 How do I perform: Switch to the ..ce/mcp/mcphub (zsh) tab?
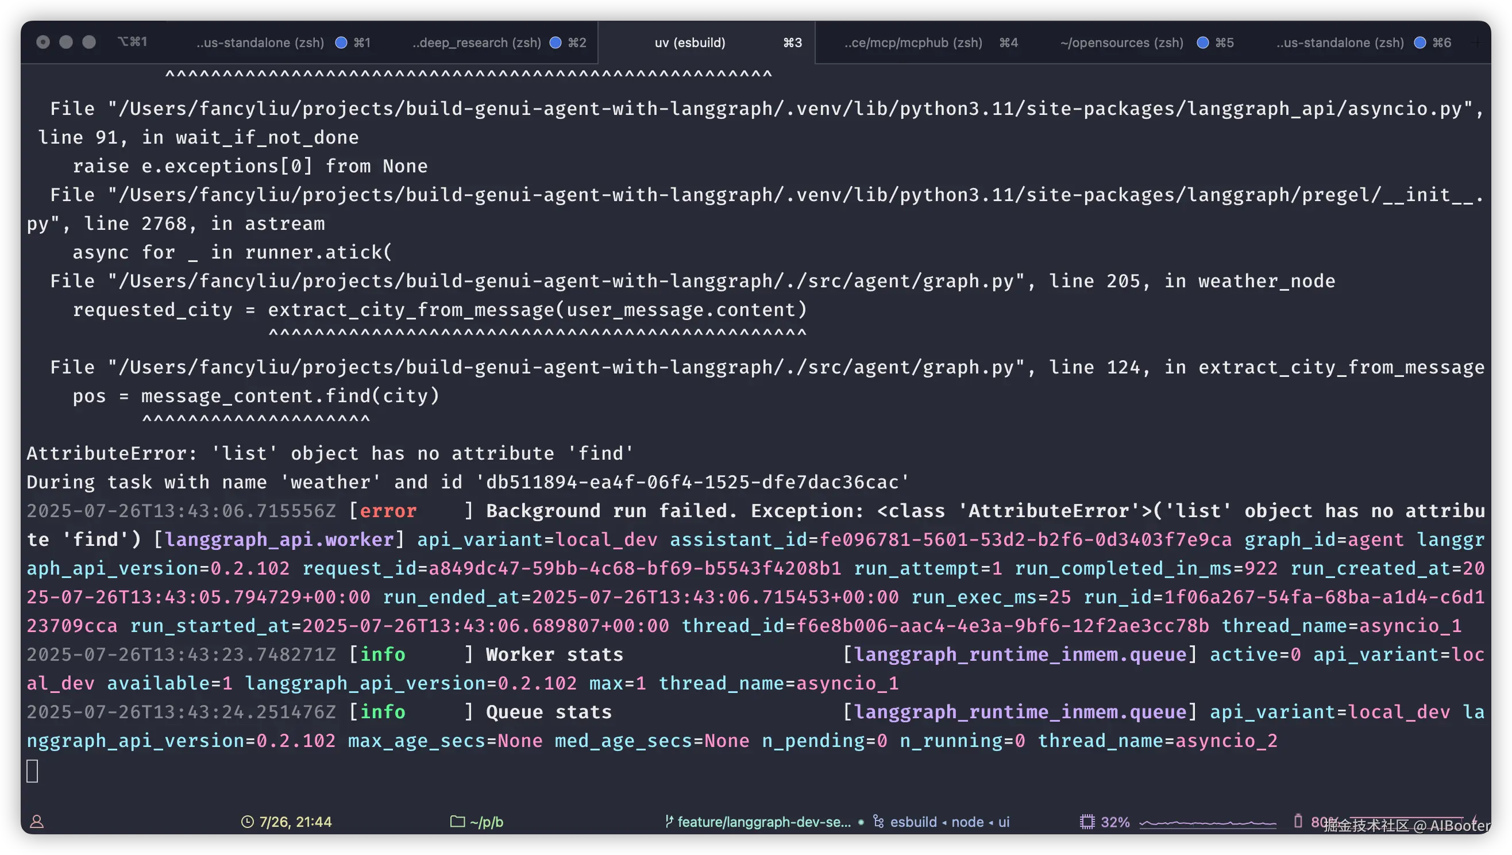(913, 43)
